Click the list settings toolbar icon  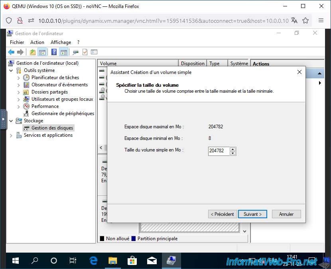(x=94, y=52)
